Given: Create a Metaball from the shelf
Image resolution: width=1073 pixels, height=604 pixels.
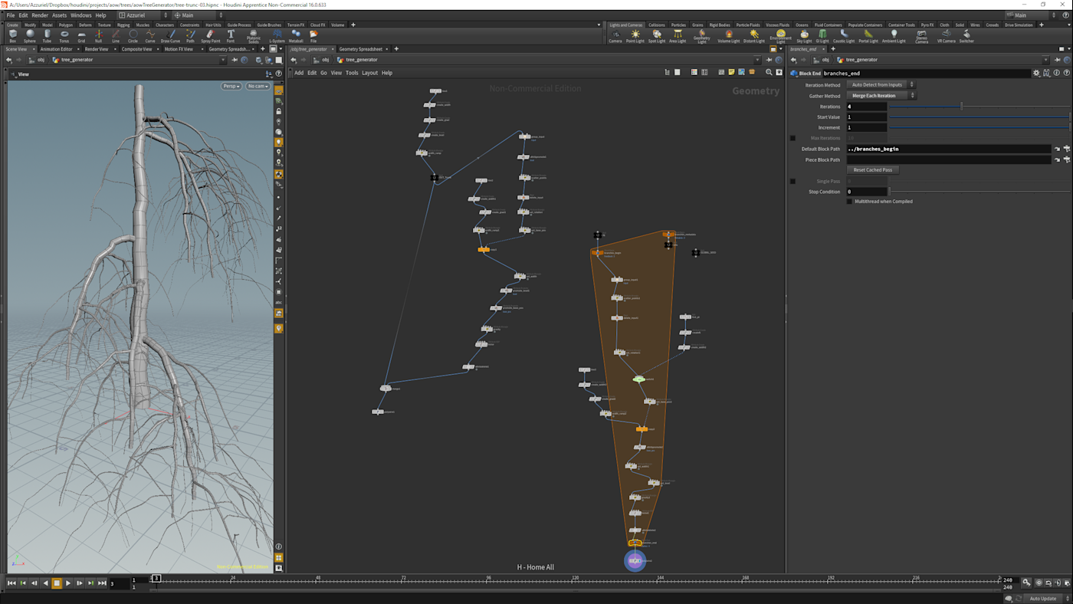Looking at the screenshot, I should point(296,35).
